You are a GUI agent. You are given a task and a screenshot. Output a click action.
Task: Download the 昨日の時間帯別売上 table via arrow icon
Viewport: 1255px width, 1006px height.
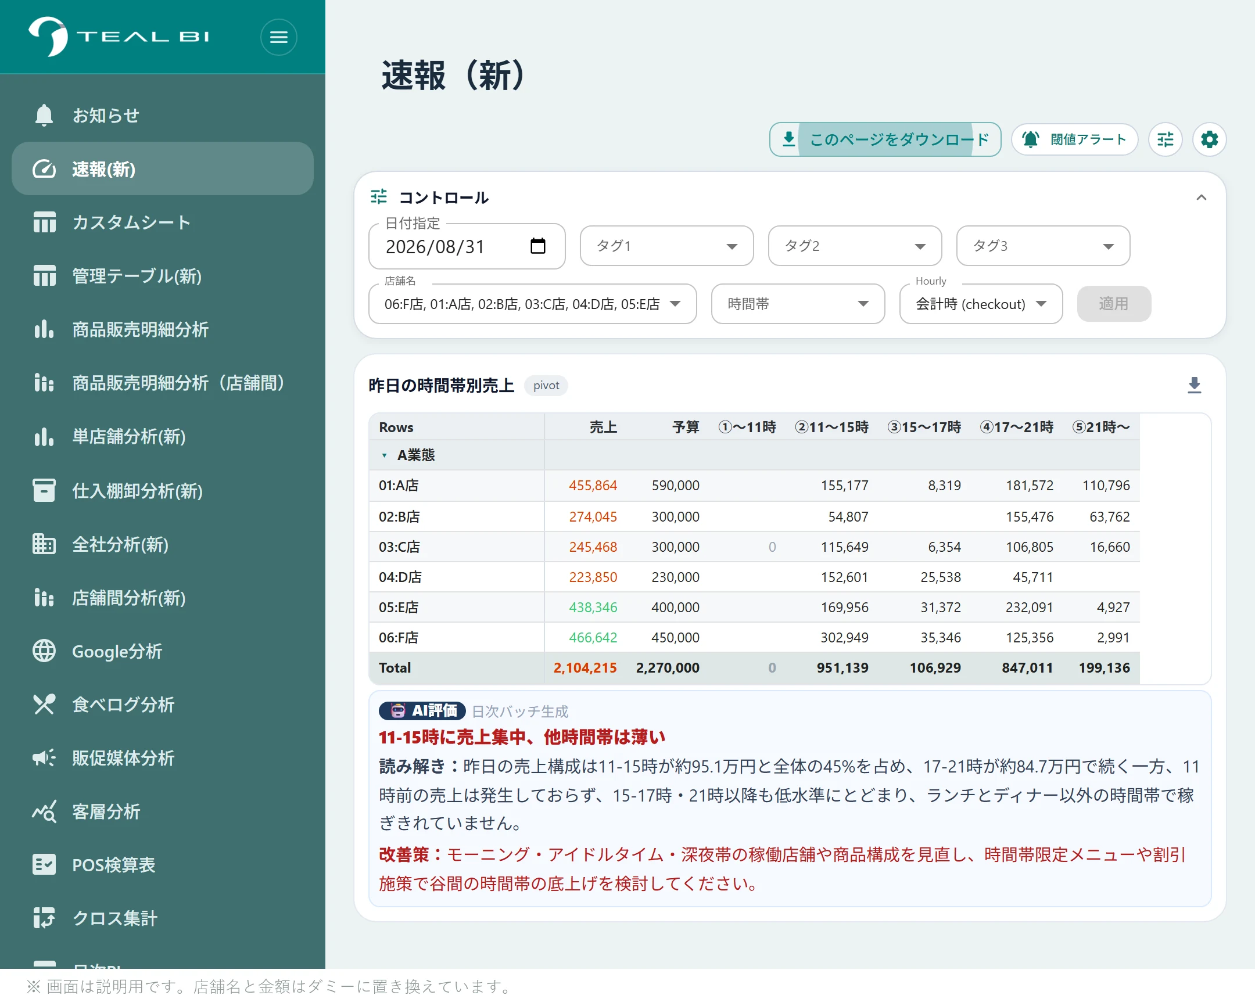[1194, 385]
